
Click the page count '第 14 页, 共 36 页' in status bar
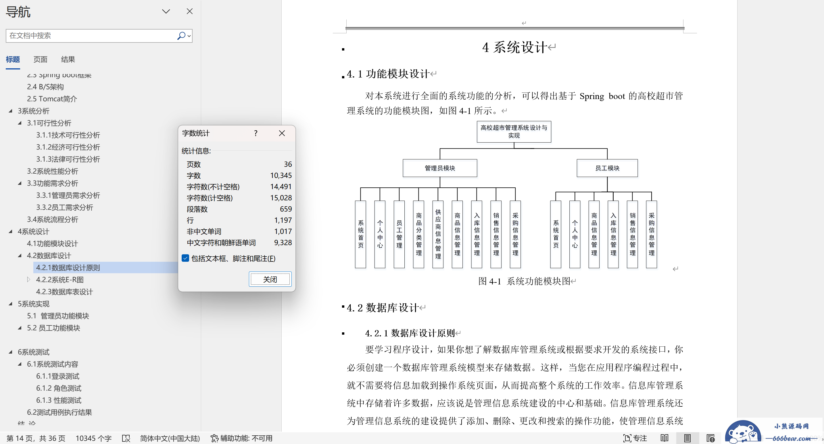click(36, 438)
